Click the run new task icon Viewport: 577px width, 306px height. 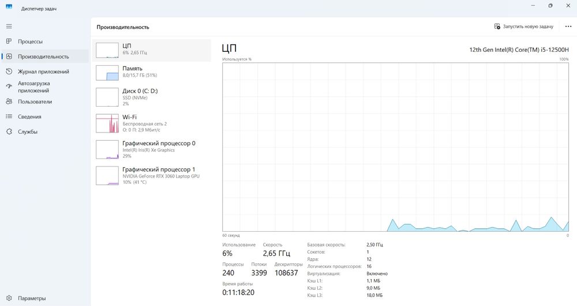497,27
